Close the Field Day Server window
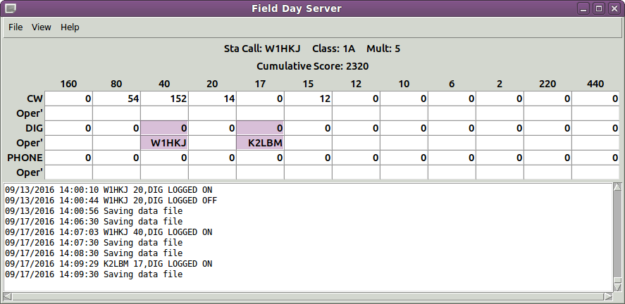 614,8
